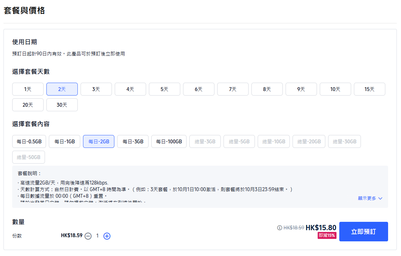401x256 pixels.
Task: Pick the 4天 duration option
Action: point(130,89)
